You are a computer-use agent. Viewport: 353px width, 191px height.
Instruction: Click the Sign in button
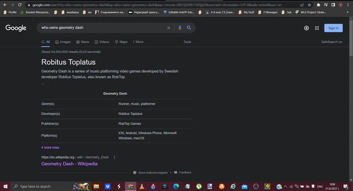[x=333, y=28]
